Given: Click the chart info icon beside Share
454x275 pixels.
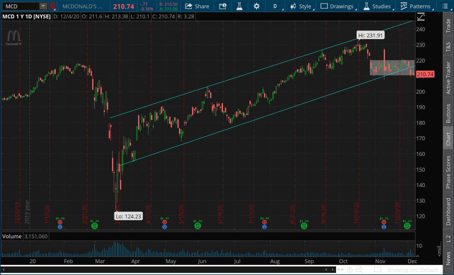Looking at the screenshot, I should pyautogui.click(x=223, y=6).
